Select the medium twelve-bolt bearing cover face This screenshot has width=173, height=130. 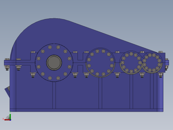pyautogui.click(x=100, y=63)
